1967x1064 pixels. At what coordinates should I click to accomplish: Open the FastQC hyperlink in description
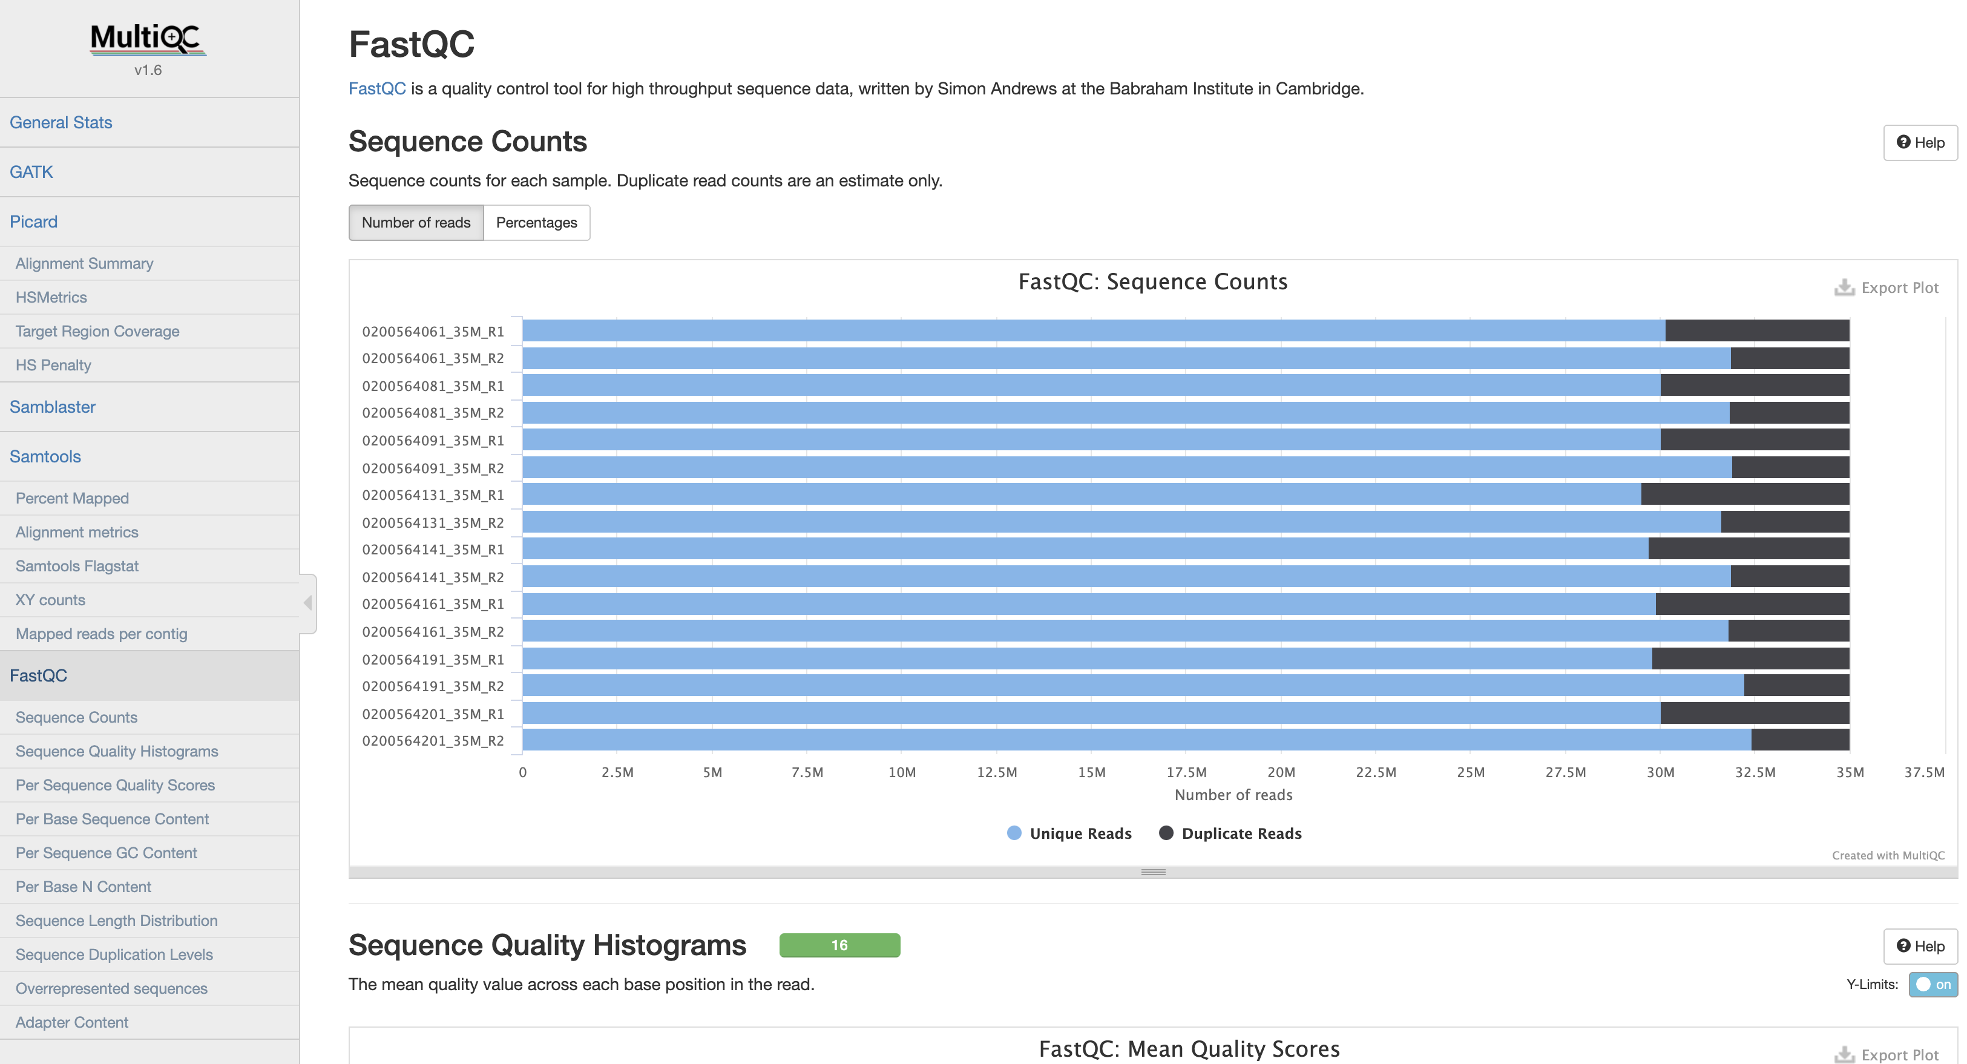[x=377, y=88]
